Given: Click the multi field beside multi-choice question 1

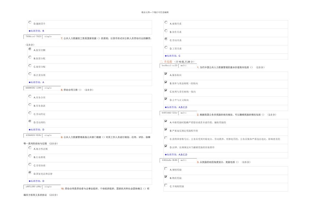Looking at the screenshot, I should point(188,66).
